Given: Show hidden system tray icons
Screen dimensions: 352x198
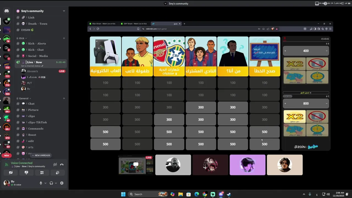Looking at the screenshot, I should click(304, 194).
